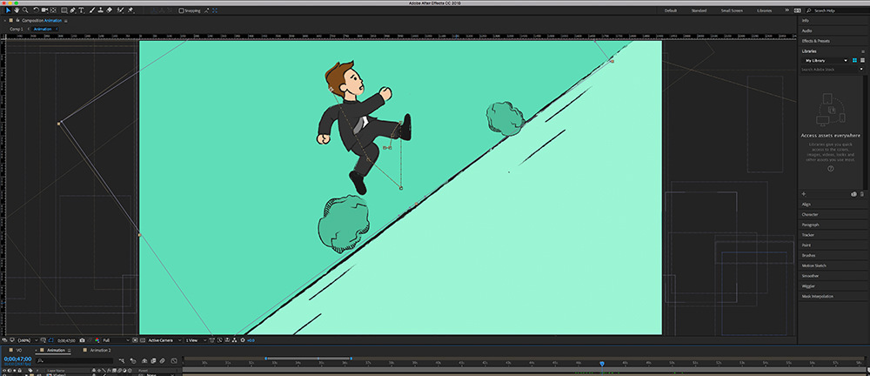Open the 1 View layout dropdown

197,339
